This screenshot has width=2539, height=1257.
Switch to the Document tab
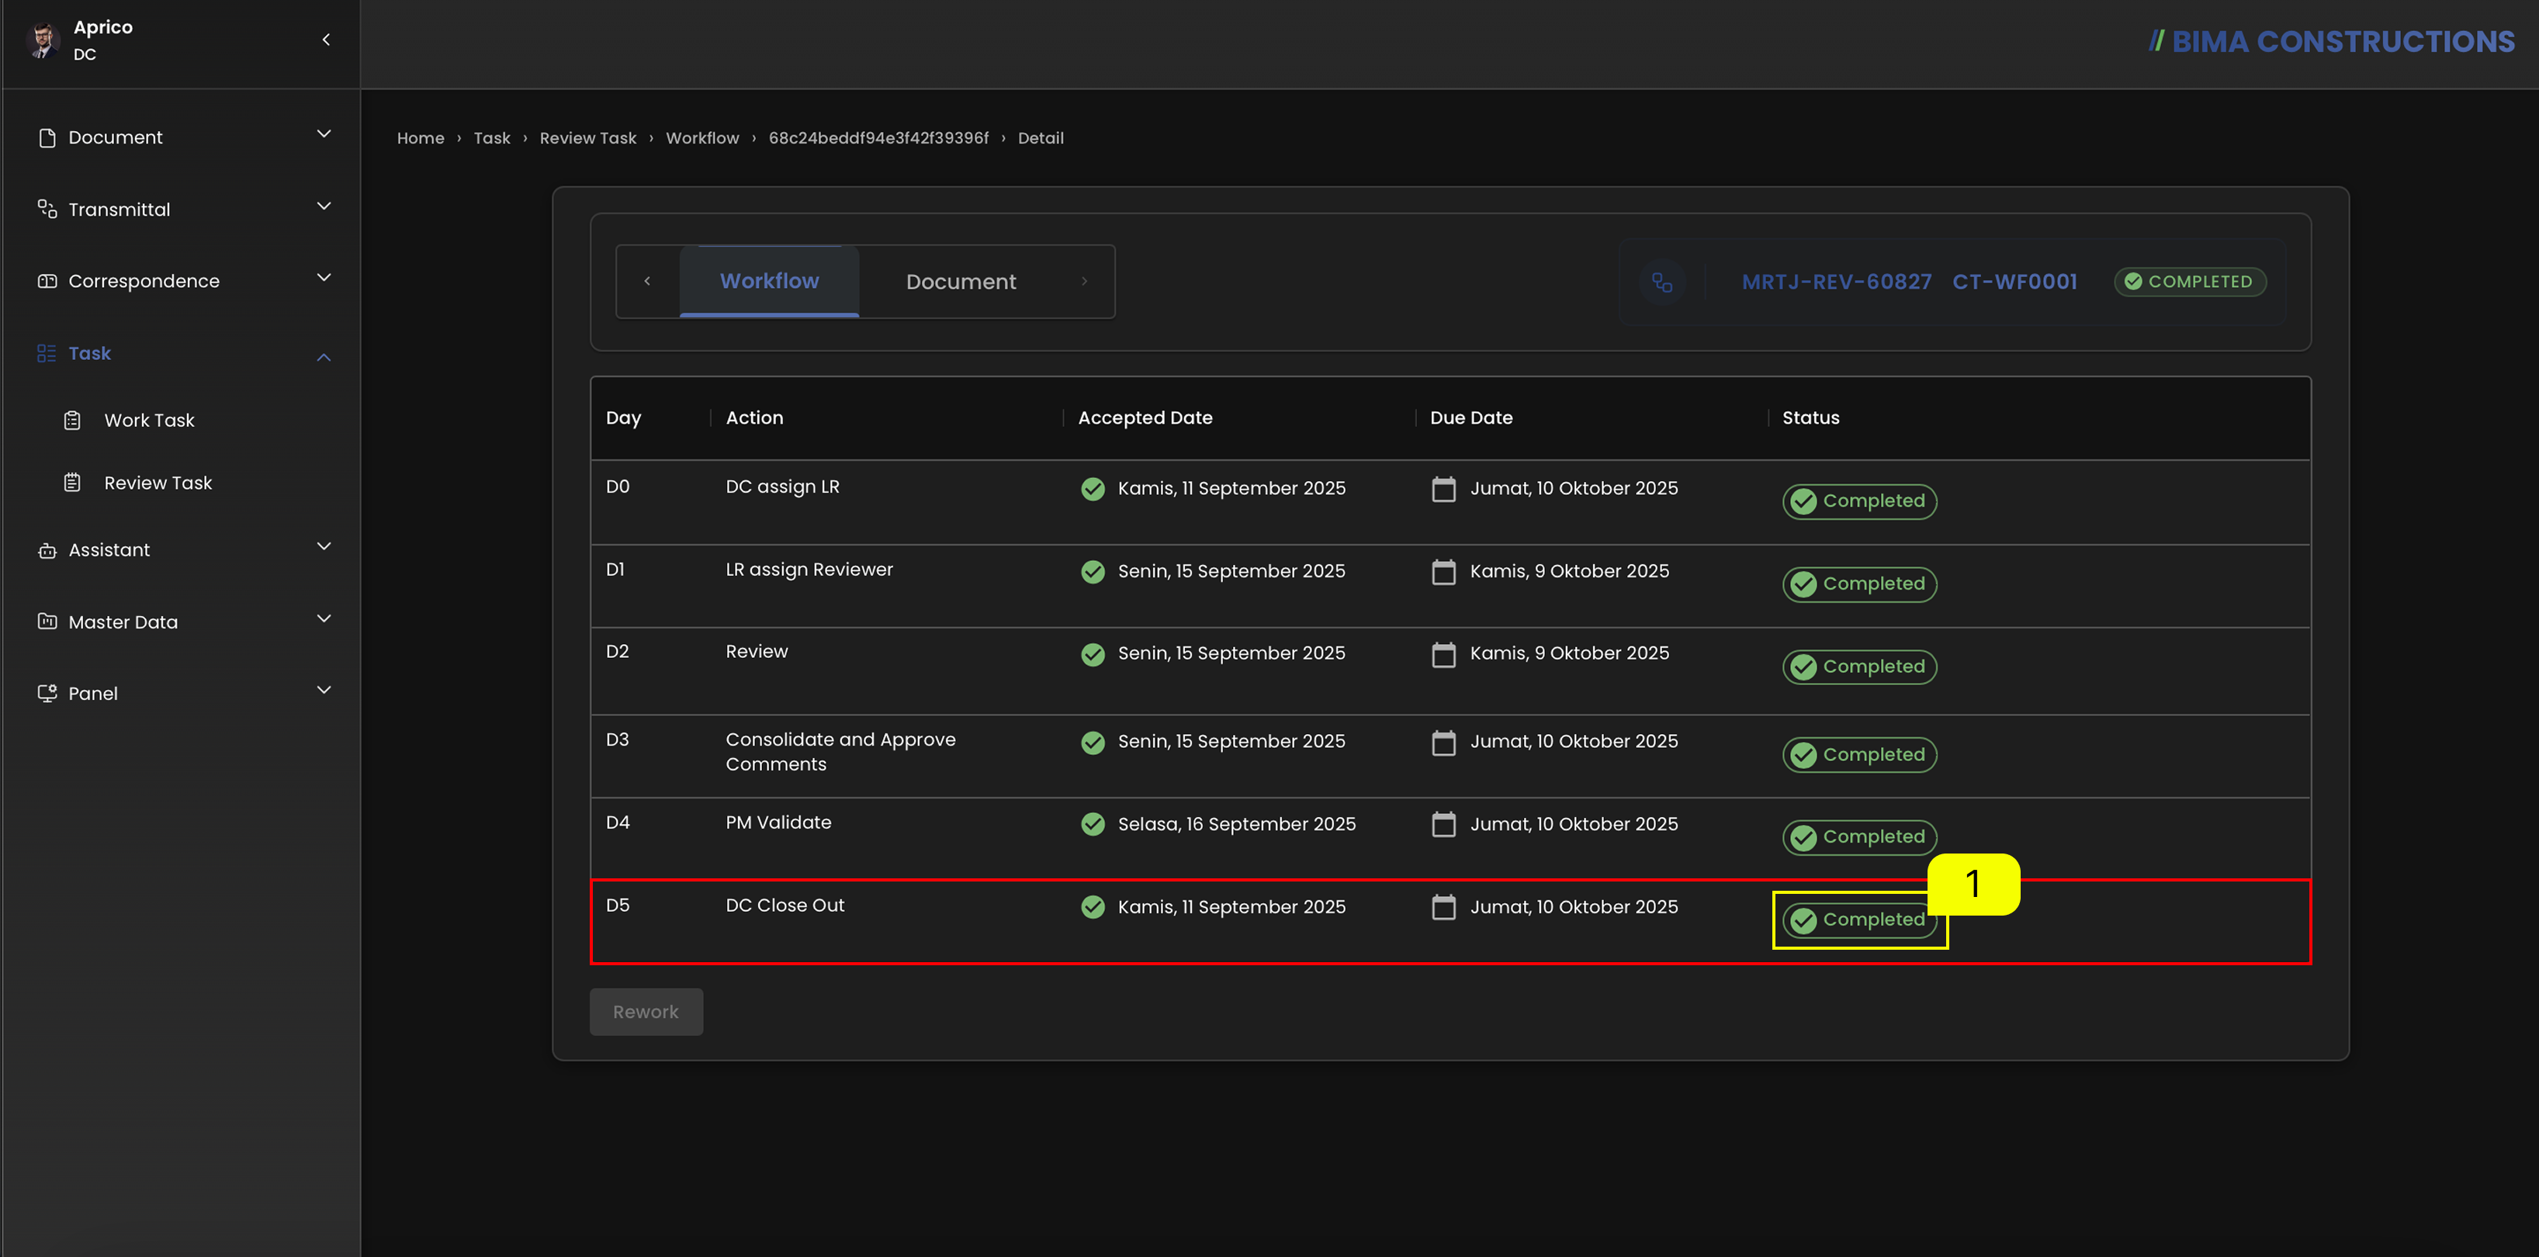point(960,282)
